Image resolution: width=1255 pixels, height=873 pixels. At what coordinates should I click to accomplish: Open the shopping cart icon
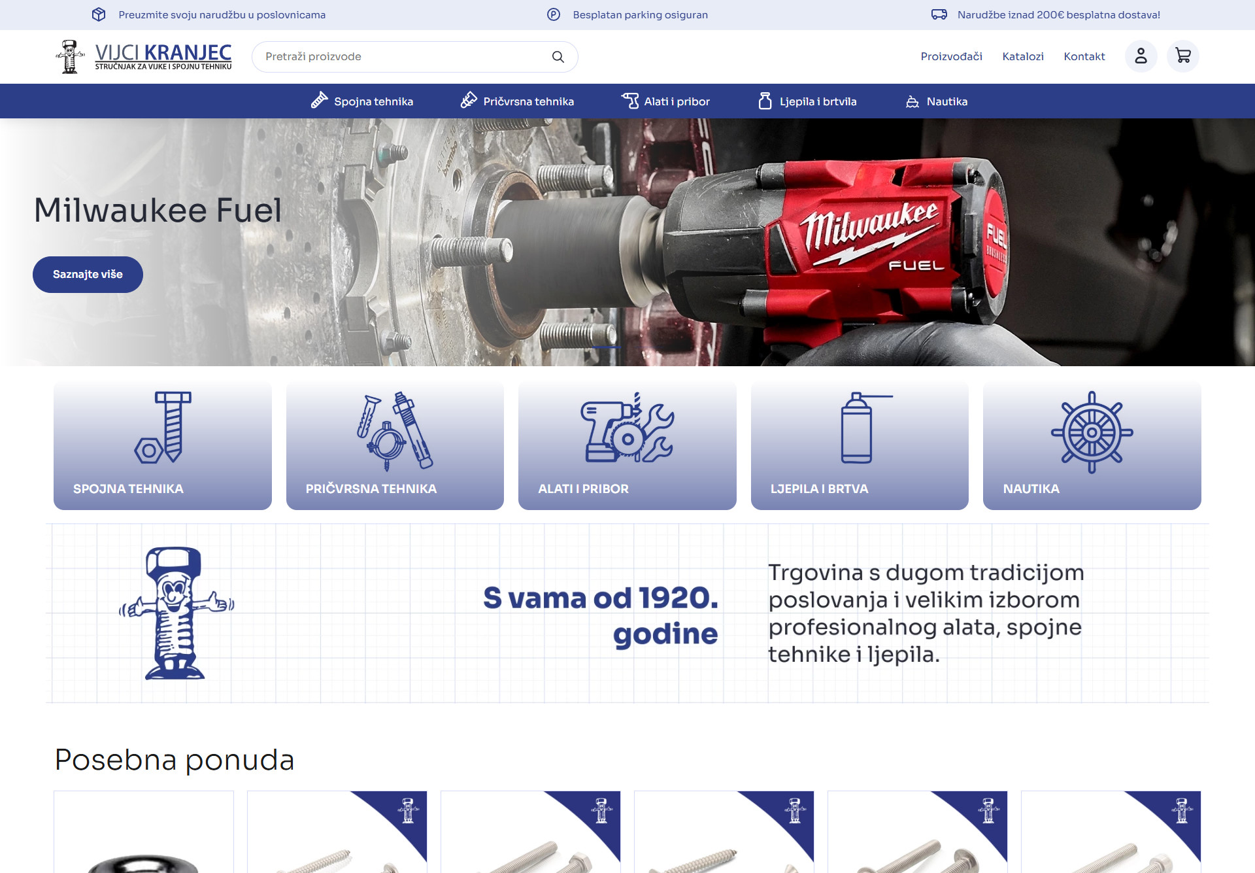pos(1182,56)
